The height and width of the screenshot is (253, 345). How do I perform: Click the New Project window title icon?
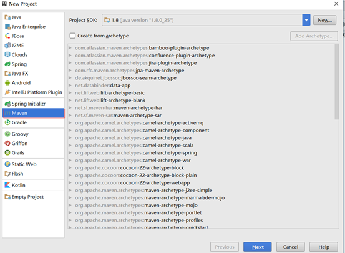[x=4, y=4]
